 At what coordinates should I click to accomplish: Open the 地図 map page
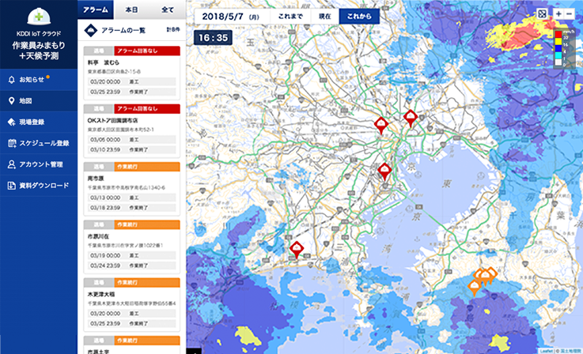(x=39, y=100)
